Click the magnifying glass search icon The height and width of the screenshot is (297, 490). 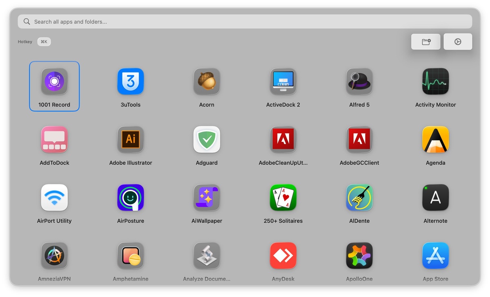[x=27, y=22]
